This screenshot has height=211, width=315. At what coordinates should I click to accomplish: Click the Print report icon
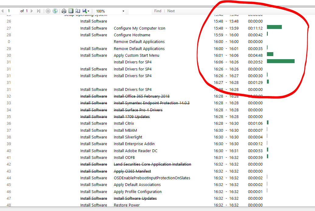64,11
